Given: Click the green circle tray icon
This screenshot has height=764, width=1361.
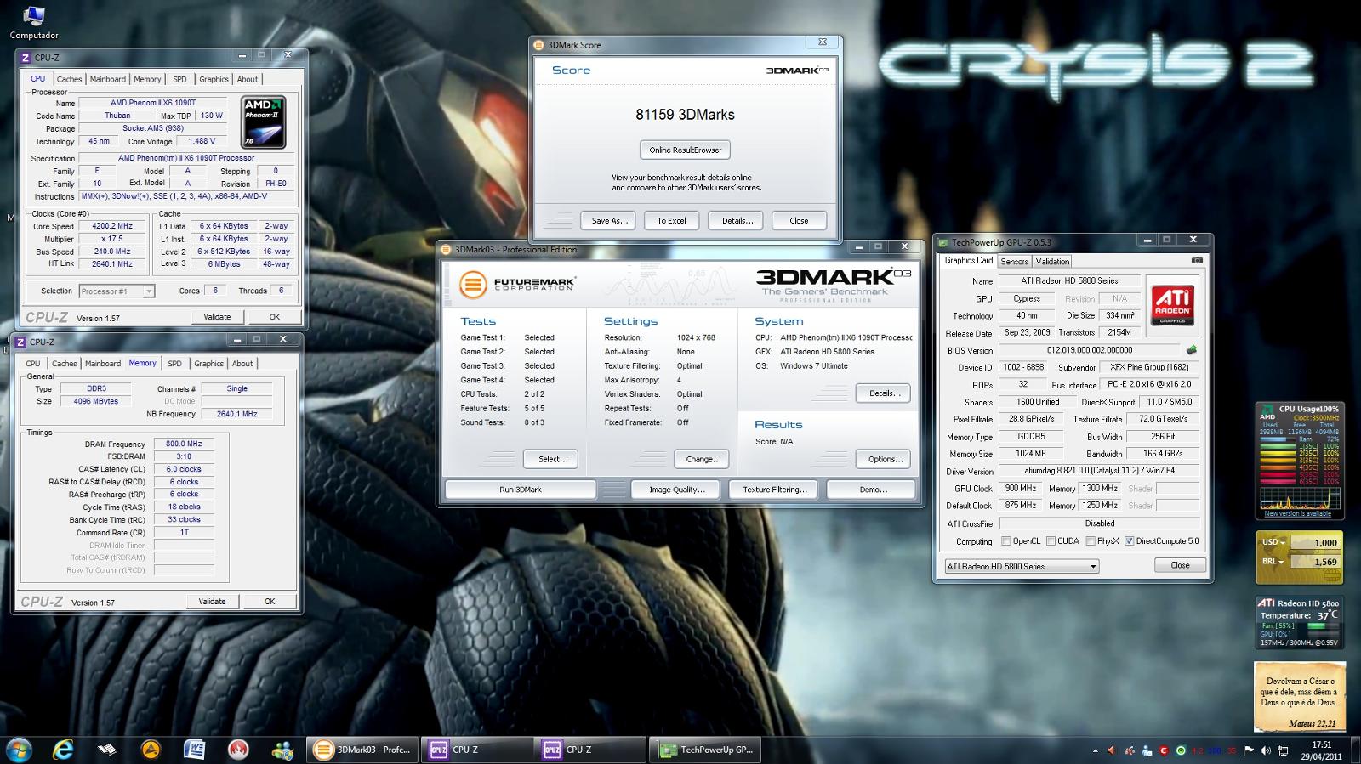Looking at the screenshot, I should (1181, 750).
